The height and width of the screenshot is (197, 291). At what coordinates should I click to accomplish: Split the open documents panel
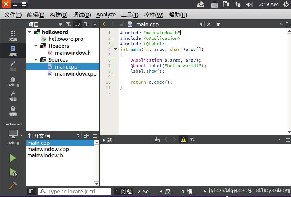point(86,136)
